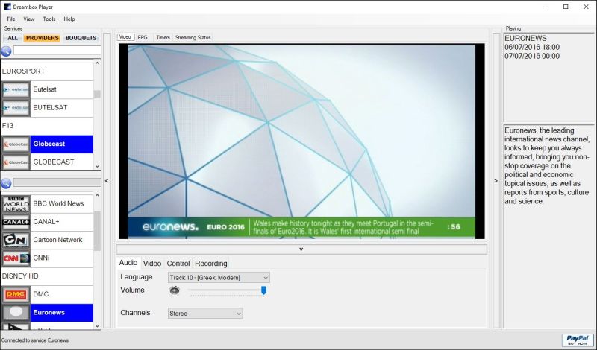Viewport: 597px width, 350px height.
Task: Click in the channel search field
Action: click(57, 182)
